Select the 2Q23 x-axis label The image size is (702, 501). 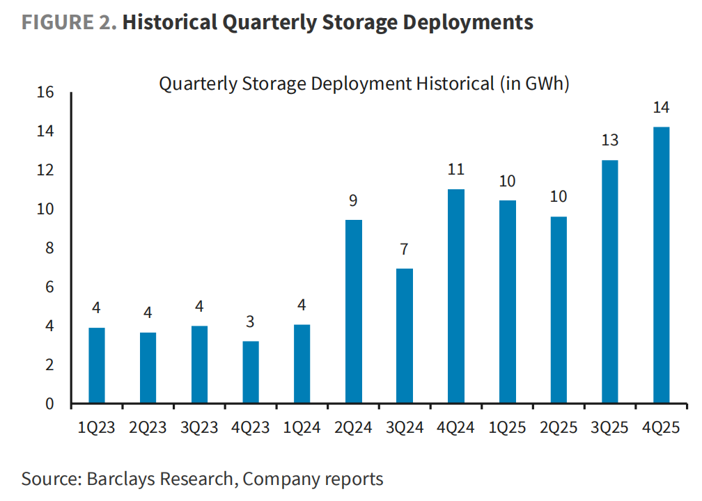148,428
